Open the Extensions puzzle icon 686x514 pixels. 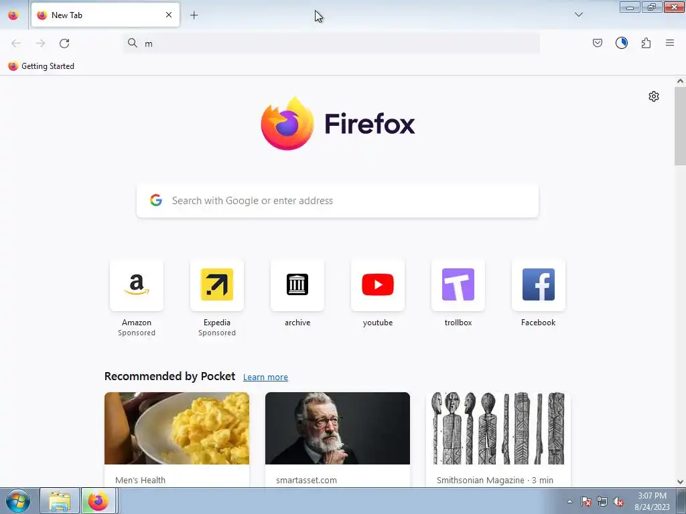coord(646,43)
